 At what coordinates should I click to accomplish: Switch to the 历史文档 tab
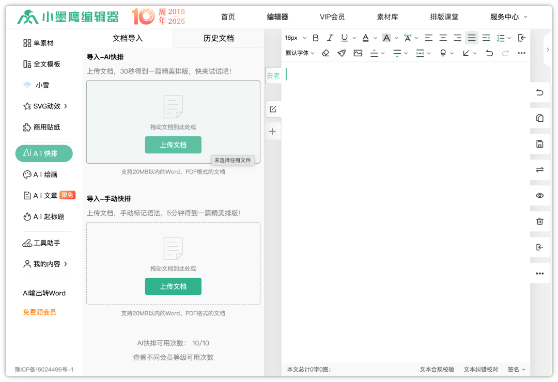(219, 38)
